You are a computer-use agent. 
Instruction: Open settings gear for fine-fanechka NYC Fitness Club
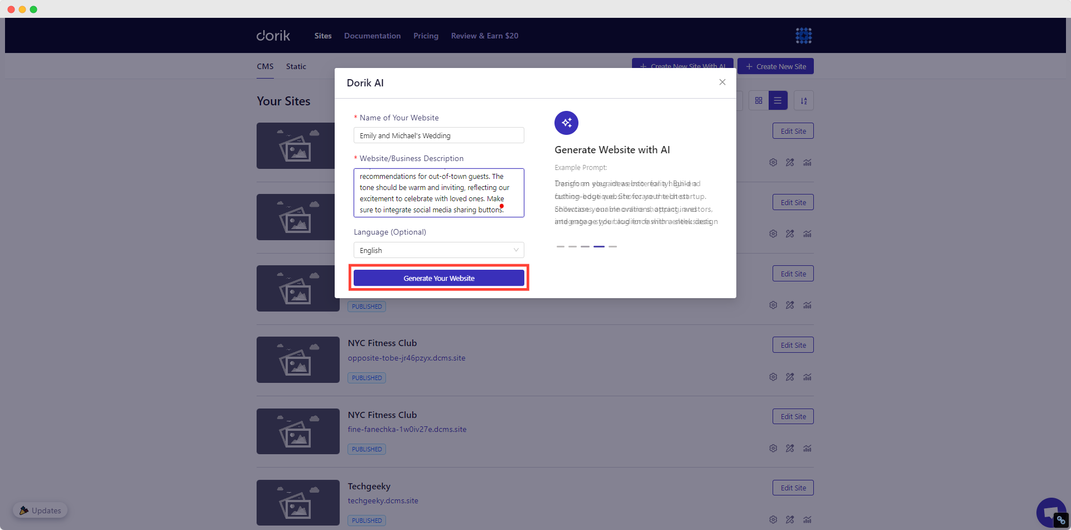[773, 448]
